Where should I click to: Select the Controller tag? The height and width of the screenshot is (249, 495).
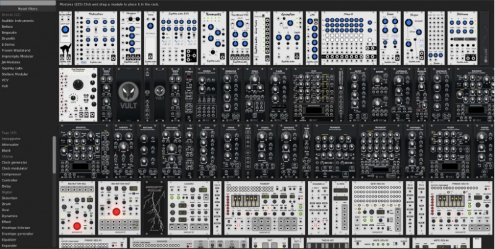[x=9, y=180]
